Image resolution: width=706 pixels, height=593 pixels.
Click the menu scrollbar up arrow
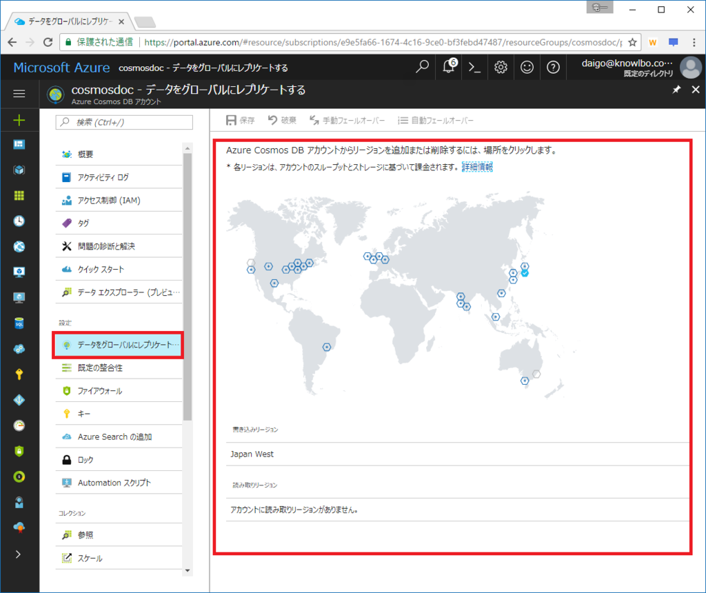coord(188,148)
